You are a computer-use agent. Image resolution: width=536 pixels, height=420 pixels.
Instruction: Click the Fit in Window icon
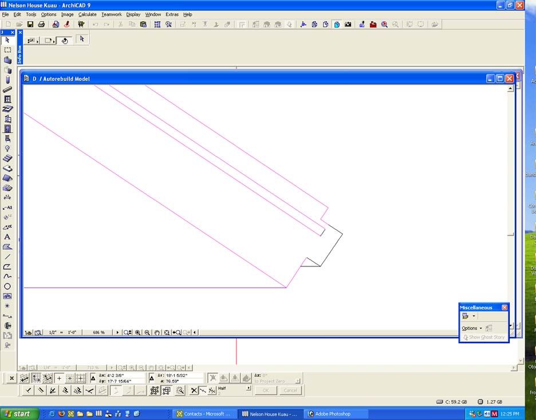(167, 332)
